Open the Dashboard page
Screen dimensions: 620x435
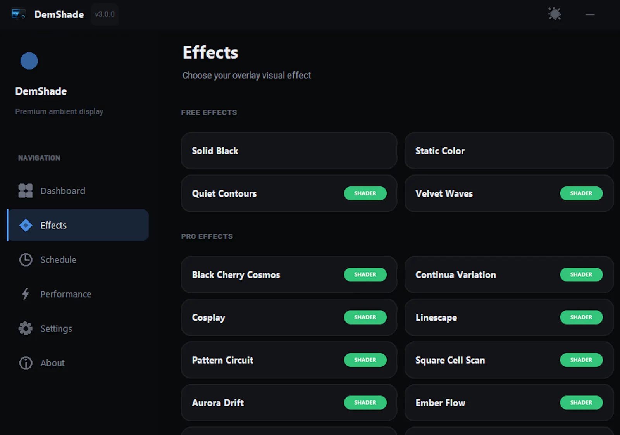[77, 191]
